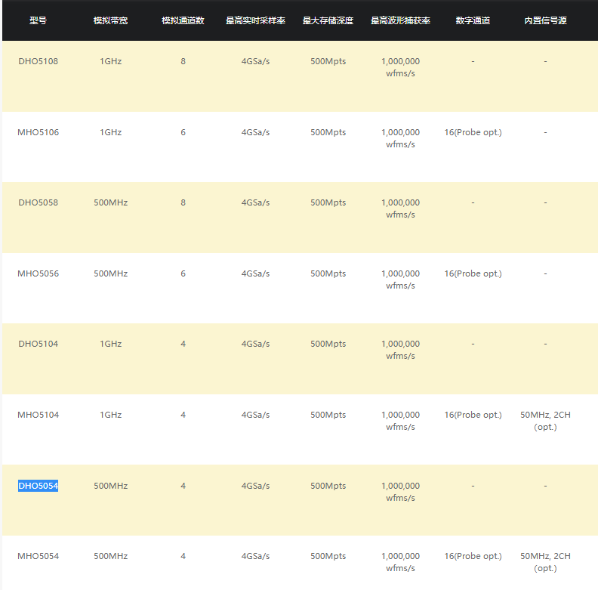Click 50MHz, 2CH (opt.) in MHO5104 row
Screen dimensions: 598x590
(545, 421)
